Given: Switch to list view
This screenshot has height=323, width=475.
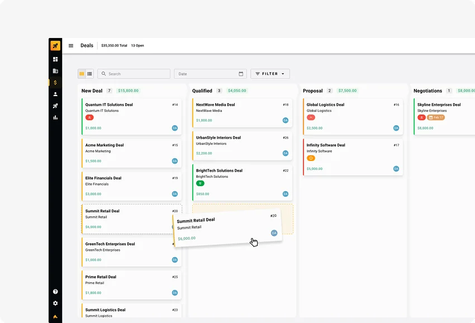Looking at the screenshot, I should coord(89,74).
